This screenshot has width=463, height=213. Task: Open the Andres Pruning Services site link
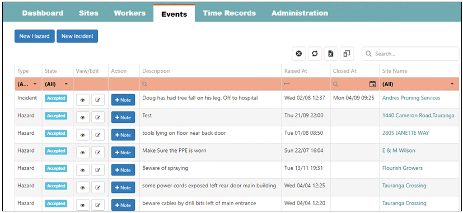411,98
